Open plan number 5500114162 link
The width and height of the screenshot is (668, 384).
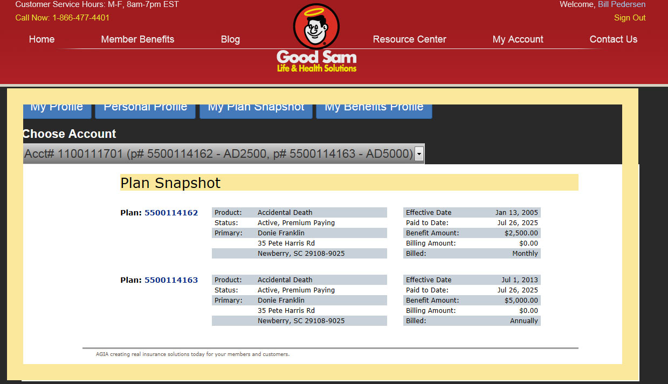171,213
